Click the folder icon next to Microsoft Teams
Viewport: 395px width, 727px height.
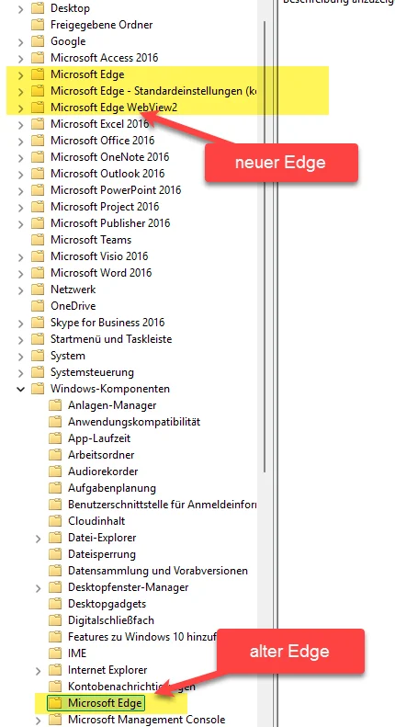tap(38, 240)
